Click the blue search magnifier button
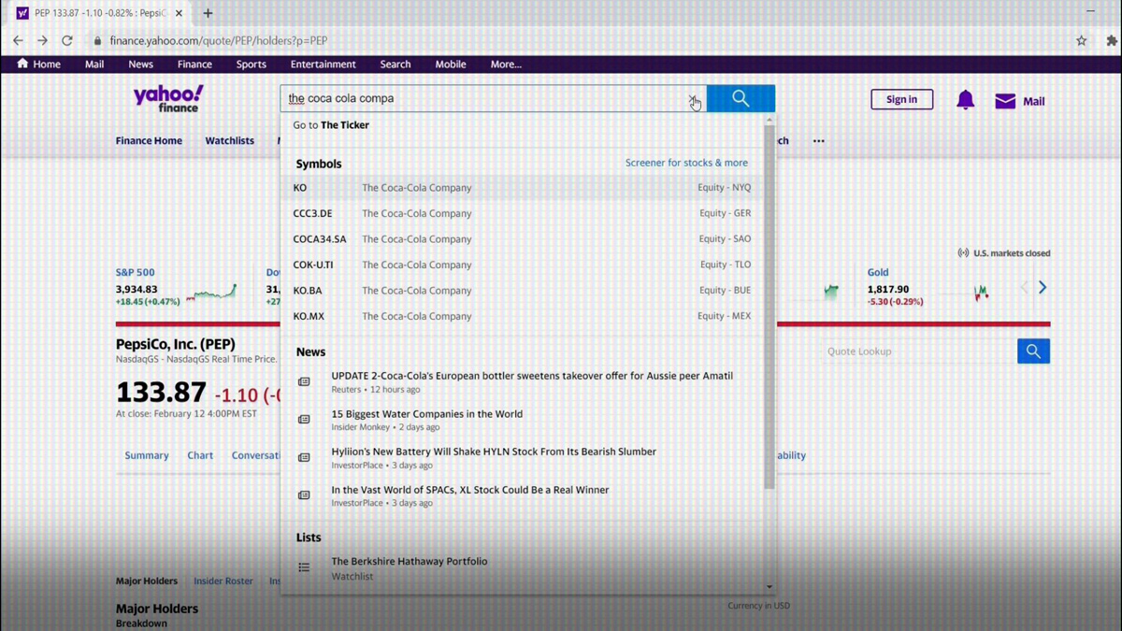The height and width of the screenshot is (631, 1122). click(x=741, y=98)
